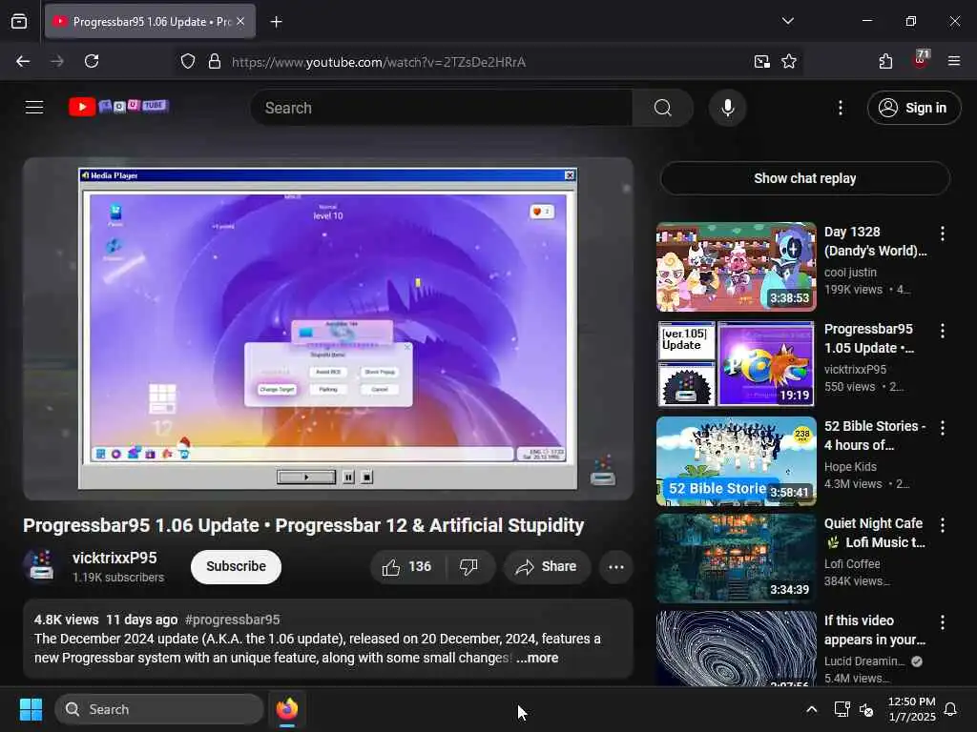
Task: Open the browser extensions puzzle icon
Action: 885,61
